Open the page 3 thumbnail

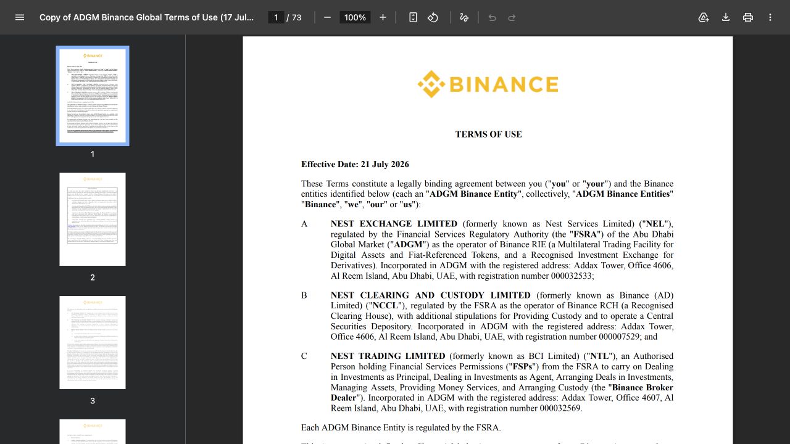click(x=93, y=342)
